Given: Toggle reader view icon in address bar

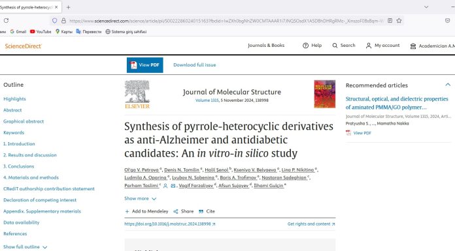Looking at the screenshot, I should [390, 21].
